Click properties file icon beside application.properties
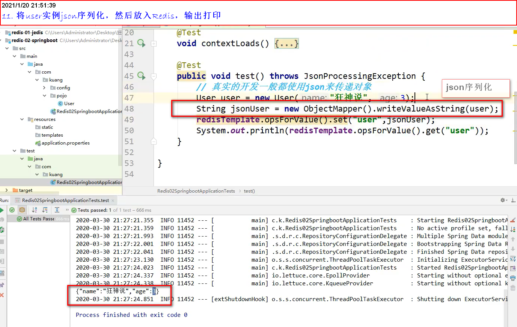Screen dimensions: 517x327 38,143
